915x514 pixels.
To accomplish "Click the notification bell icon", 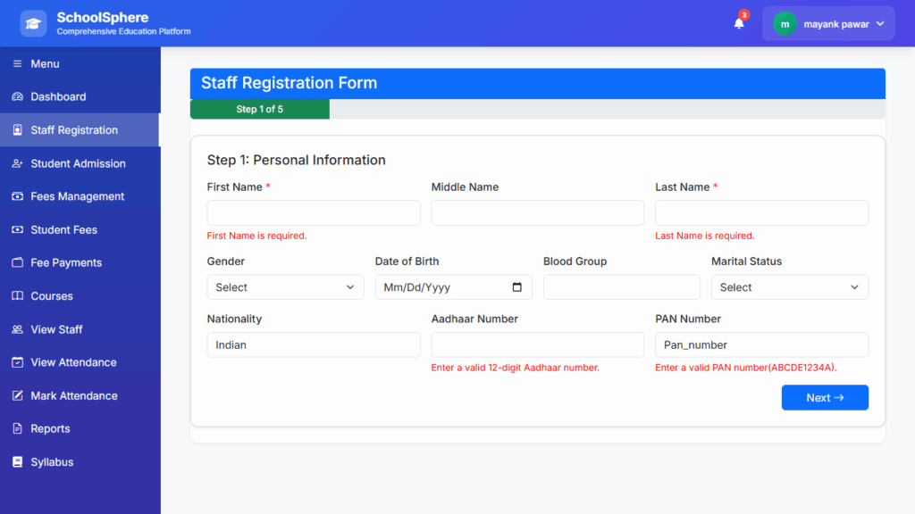I will tap(739, 24).
